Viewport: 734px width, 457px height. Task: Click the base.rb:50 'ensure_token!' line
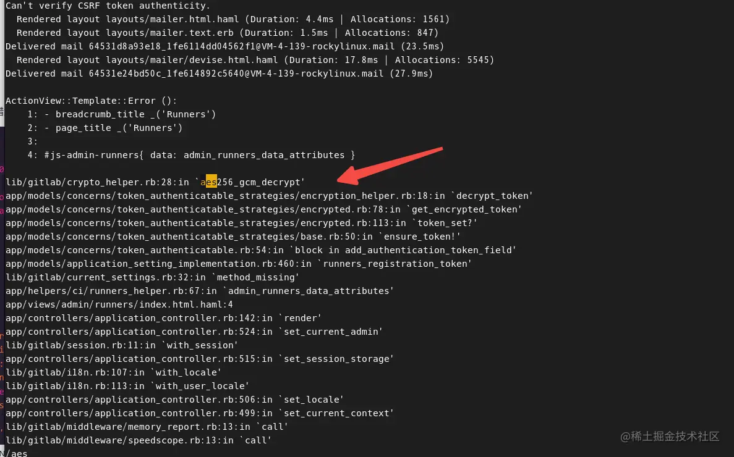(x=233, y=236)
